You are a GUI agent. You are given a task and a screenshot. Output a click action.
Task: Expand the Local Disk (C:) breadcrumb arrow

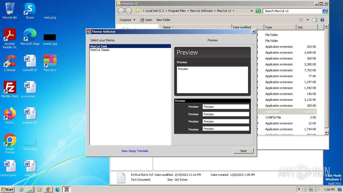[x=166, y=11]
